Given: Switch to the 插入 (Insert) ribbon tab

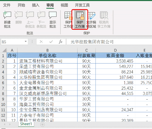Looking at the screenshot, I should pyautogui.click(x=36, y=5).
